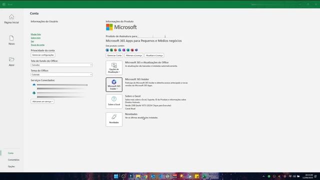
Task: Click the SharePoint connected service icon
Action: point(34,93)
